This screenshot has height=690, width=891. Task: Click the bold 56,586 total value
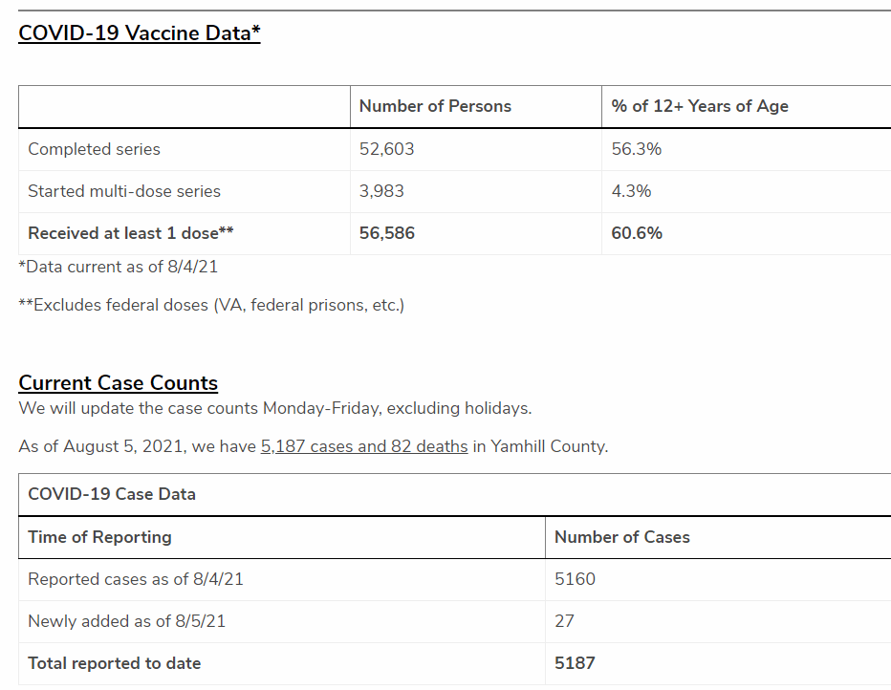[x=387, y=233]
